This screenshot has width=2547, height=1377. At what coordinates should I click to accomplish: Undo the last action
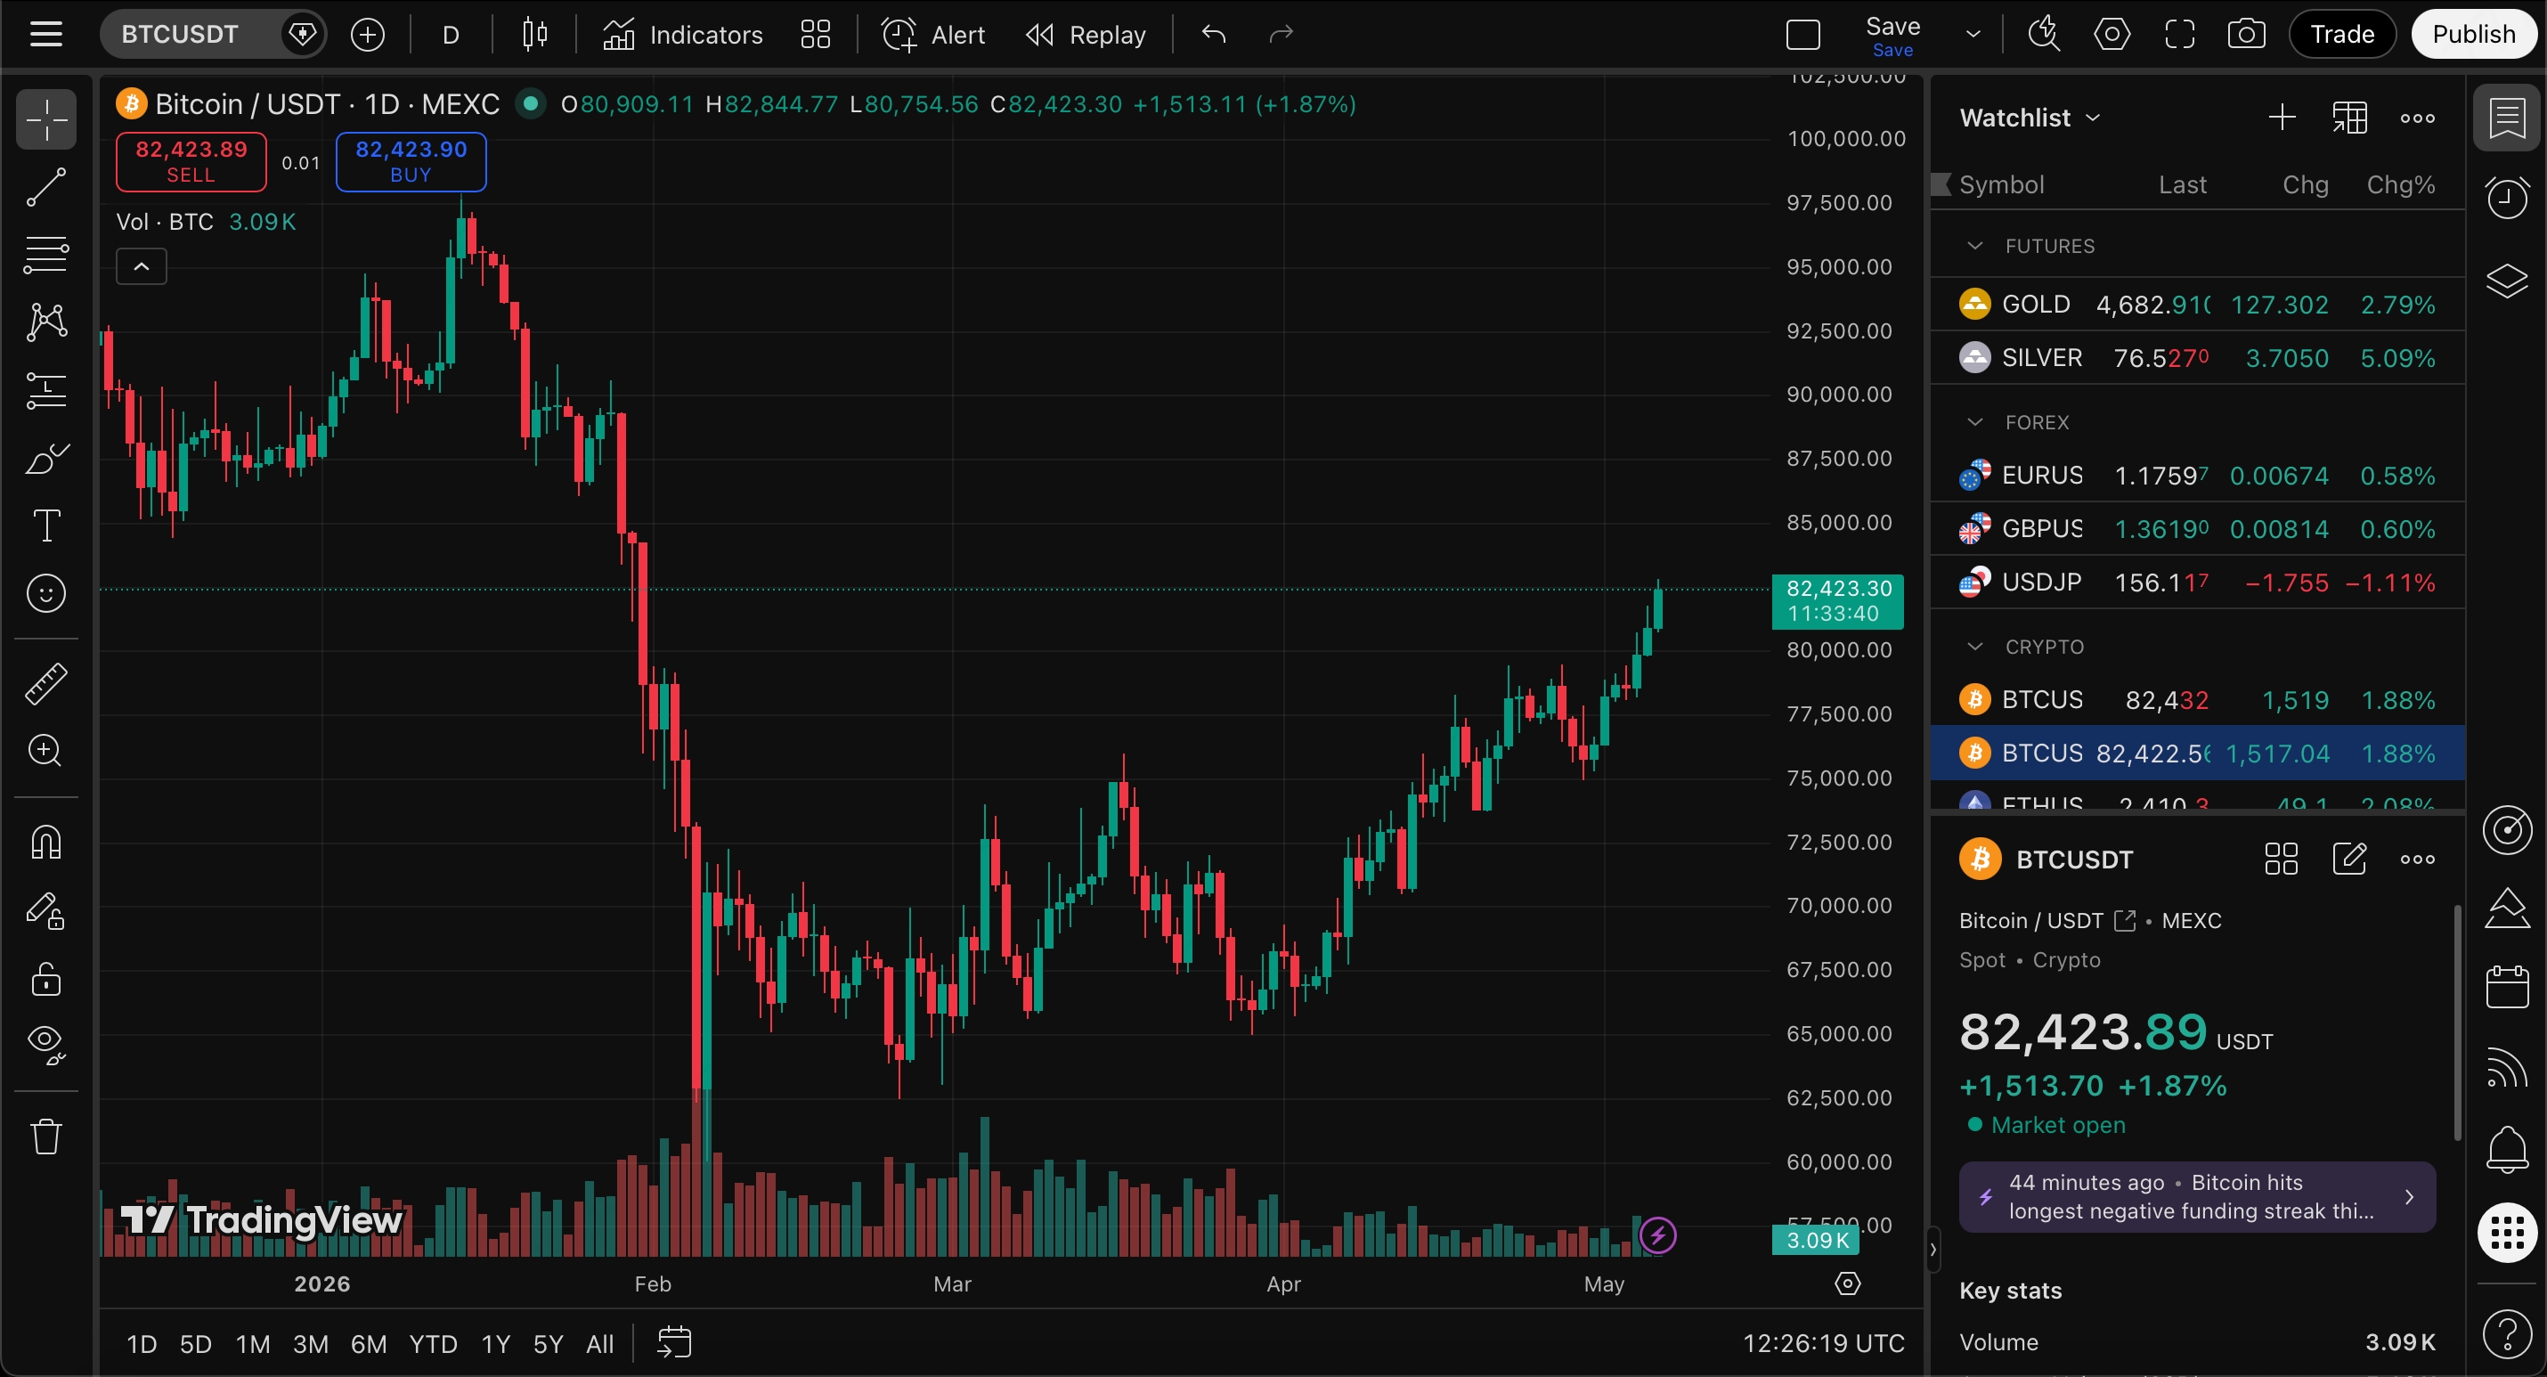1213,35
